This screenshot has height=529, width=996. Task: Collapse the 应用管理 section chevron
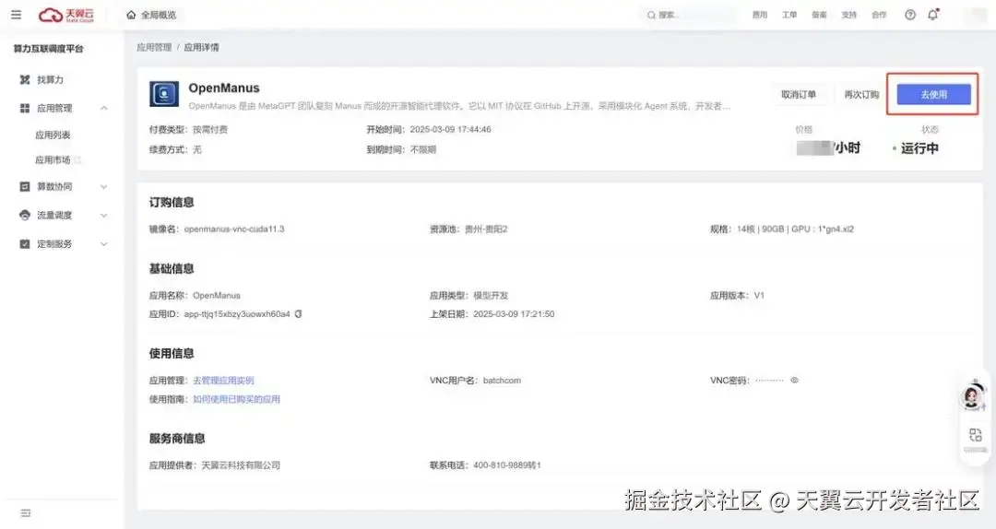click(103, 108)
